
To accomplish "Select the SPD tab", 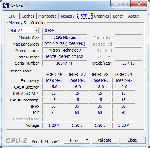I will click(84, 16).
